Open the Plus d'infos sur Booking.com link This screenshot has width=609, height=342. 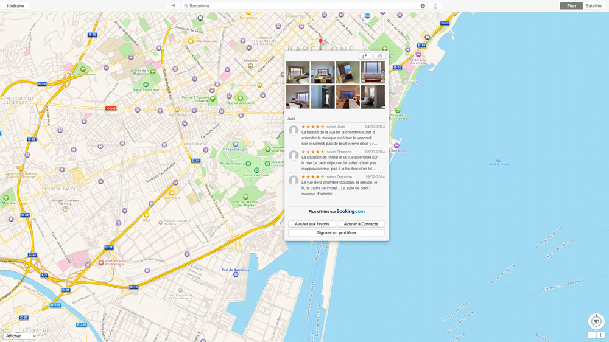tap(336, 212)
